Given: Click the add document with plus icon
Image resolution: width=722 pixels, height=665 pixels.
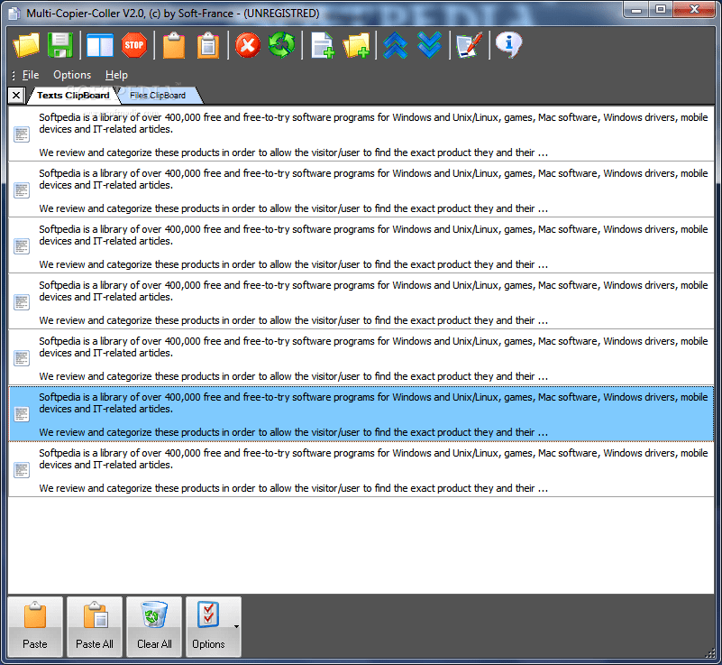Looking at the screenshot, I should [x=323, y=45].
